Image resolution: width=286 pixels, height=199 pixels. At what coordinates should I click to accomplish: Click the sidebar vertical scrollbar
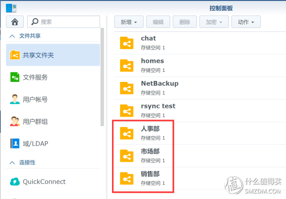point(102,77)
